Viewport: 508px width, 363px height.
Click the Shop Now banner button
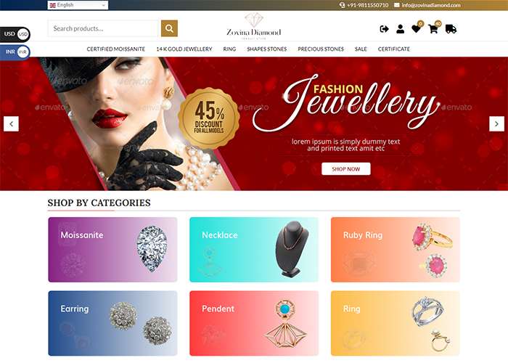point(346,169)
